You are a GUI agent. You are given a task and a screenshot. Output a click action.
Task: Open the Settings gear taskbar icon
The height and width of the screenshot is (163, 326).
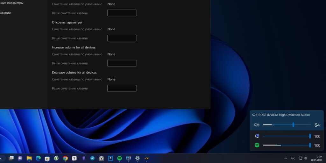point(138,158)
